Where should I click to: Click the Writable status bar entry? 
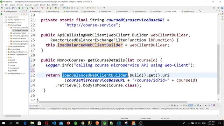coord(125,118)
